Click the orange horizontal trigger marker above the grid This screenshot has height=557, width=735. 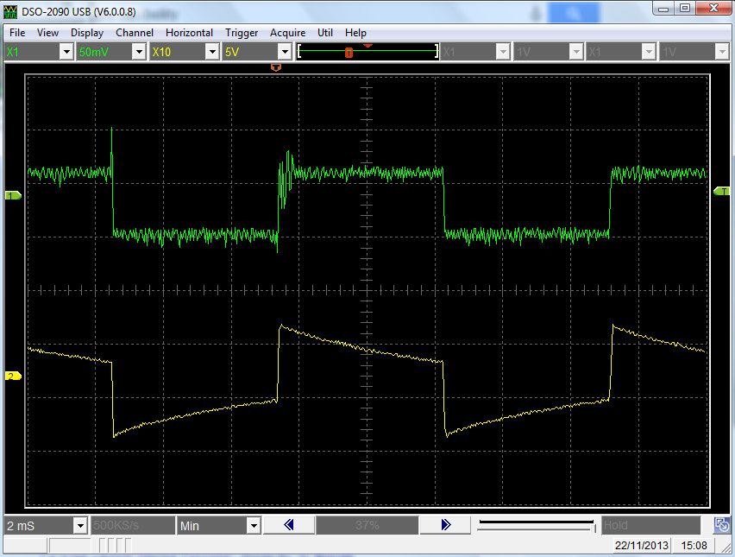(276, 66)
